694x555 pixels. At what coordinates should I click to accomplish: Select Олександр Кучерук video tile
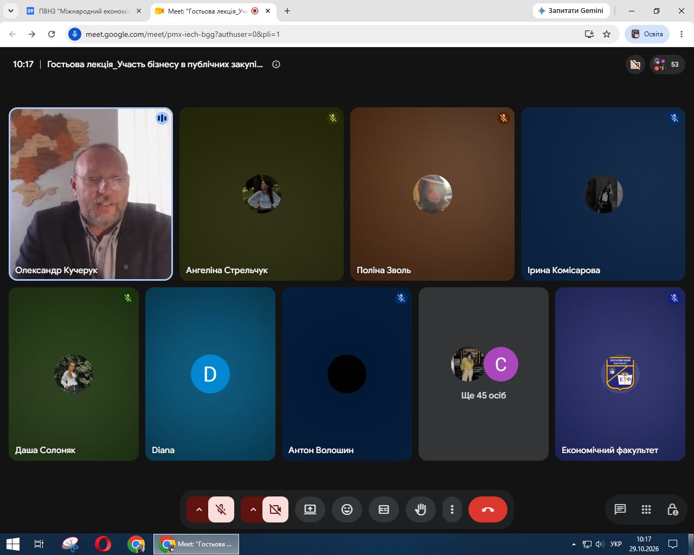(x=91, y=194)
